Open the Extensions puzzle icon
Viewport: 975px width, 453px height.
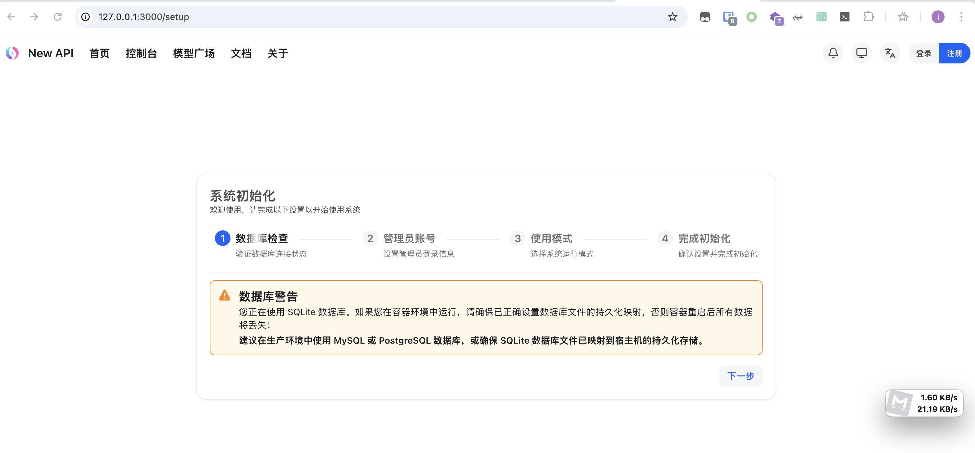pos(868,17)
